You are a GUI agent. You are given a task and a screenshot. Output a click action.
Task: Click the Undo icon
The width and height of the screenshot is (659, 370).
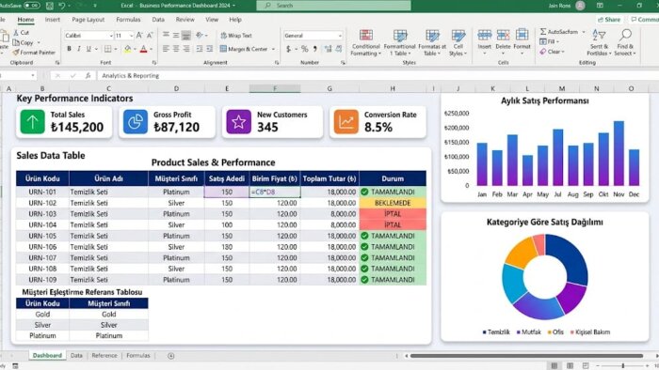click(62, 6)
